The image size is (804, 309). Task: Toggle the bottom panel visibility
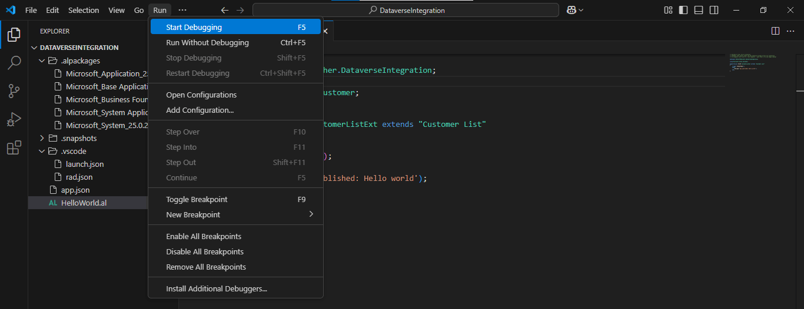699,10
